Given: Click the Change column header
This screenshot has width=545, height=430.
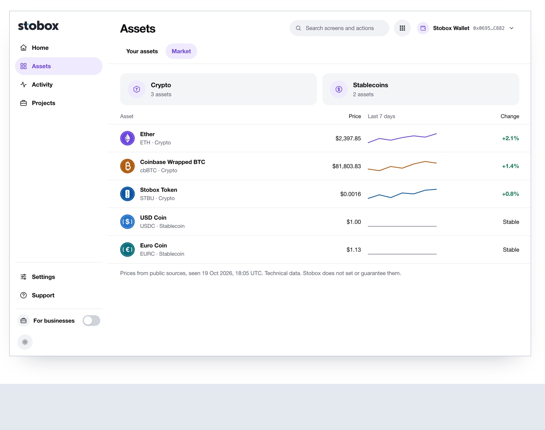Looking at the screenshot, I should [x=510, y=116].
